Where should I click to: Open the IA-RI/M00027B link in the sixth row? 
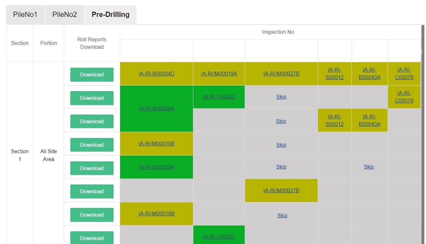[281, 190]
